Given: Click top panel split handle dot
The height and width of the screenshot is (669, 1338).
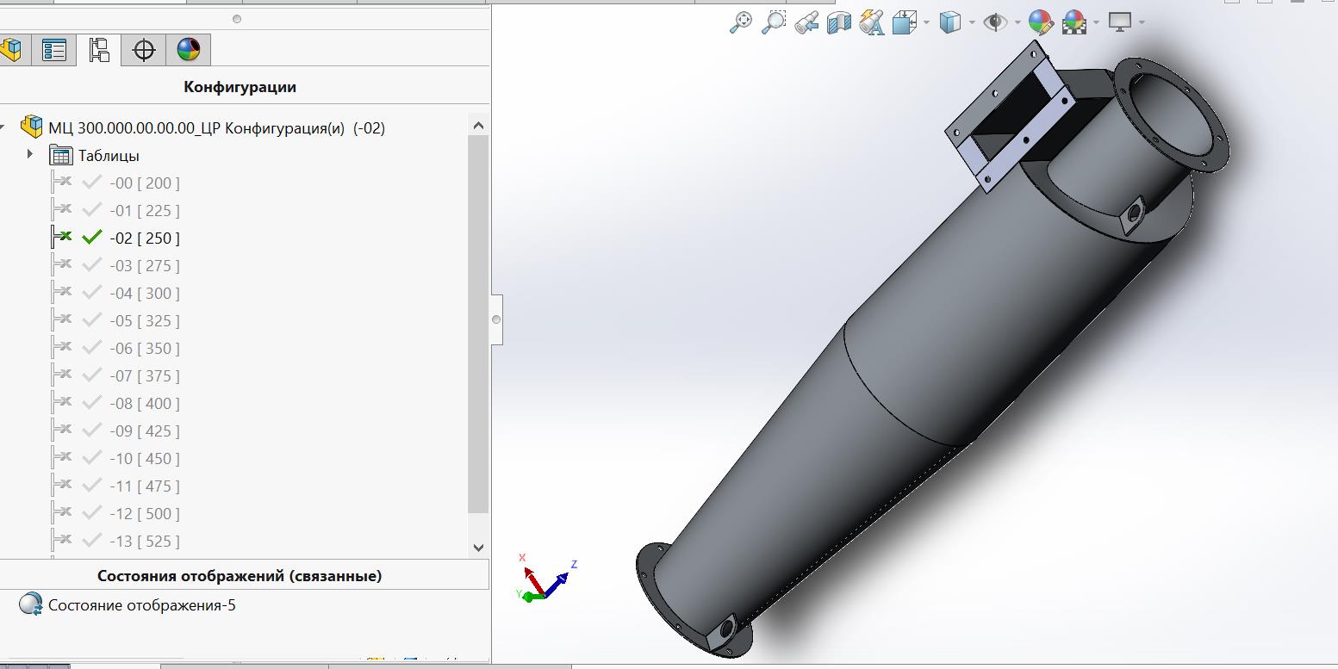Looking at the screenshot, I should pos(237,19).
